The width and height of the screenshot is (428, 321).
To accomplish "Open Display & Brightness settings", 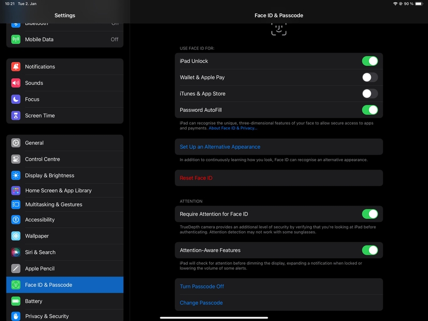I will (65, 175).
